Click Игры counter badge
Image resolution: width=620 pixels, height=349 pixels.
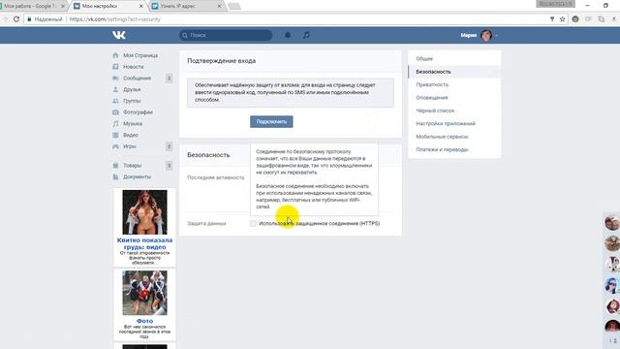click(169, 146)
